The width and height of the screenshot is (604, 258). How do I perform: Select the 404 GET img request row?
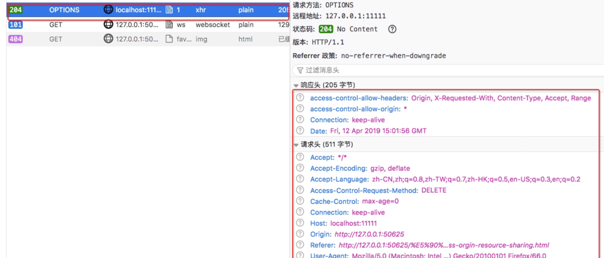point(148,39)
